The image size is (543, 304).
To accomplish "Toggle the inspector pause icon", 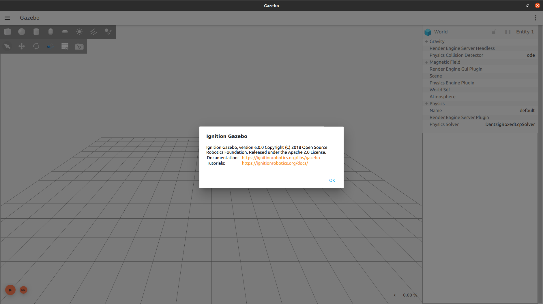I will [508, 32].
